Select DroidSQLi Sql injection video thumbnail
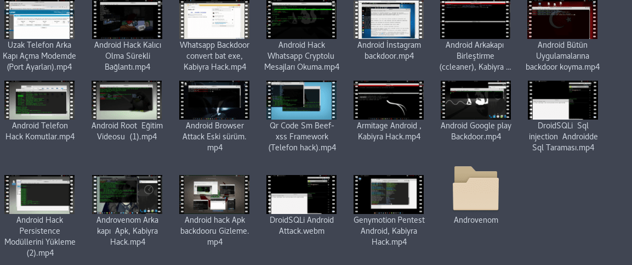The height and width of the screenshot is (265, 632). (x=563, y=100)
